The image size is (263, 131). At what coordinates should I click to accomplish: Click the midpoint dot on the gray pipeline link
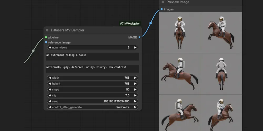[x=33, y=51]
